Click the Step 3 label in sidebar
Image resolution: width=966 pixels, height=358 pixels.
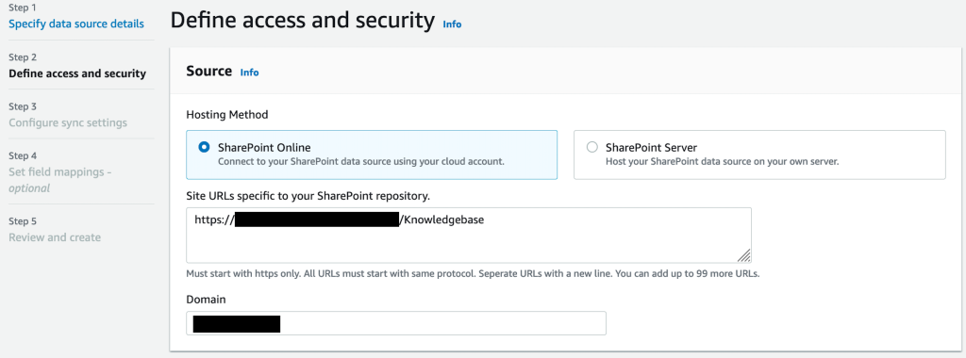pyautogui.click(x=23, y=106)
